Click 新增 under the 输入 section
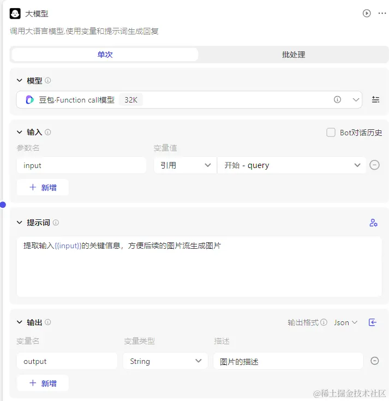The height and width of the screenshot is (401, 389). tap(43, 188)
